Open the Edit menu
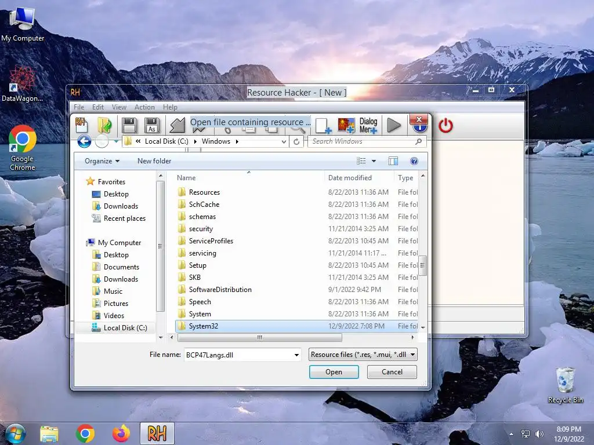The height and width of the screenshot is (445, 594). 97,107
